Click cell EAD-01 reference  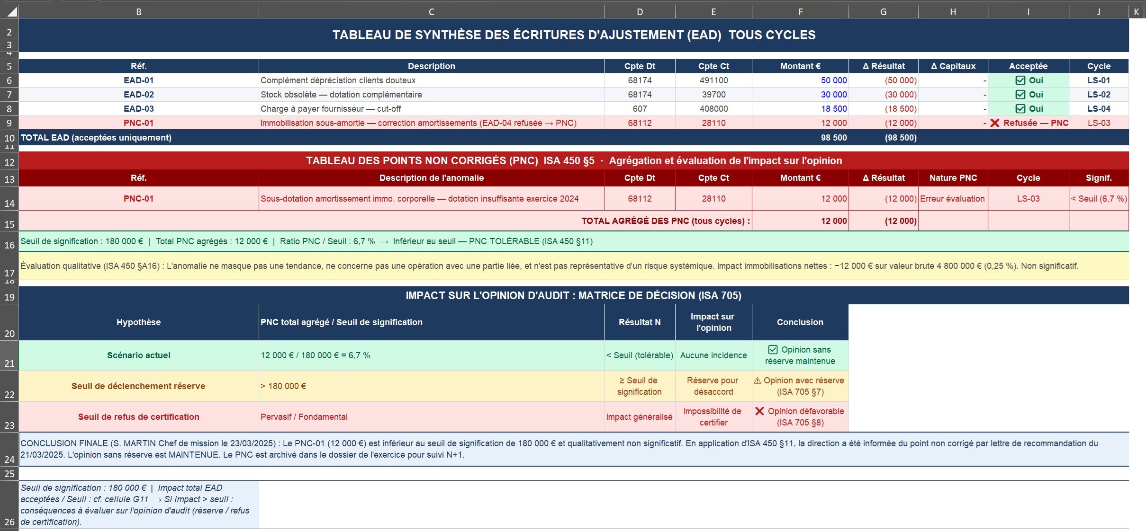139,80
